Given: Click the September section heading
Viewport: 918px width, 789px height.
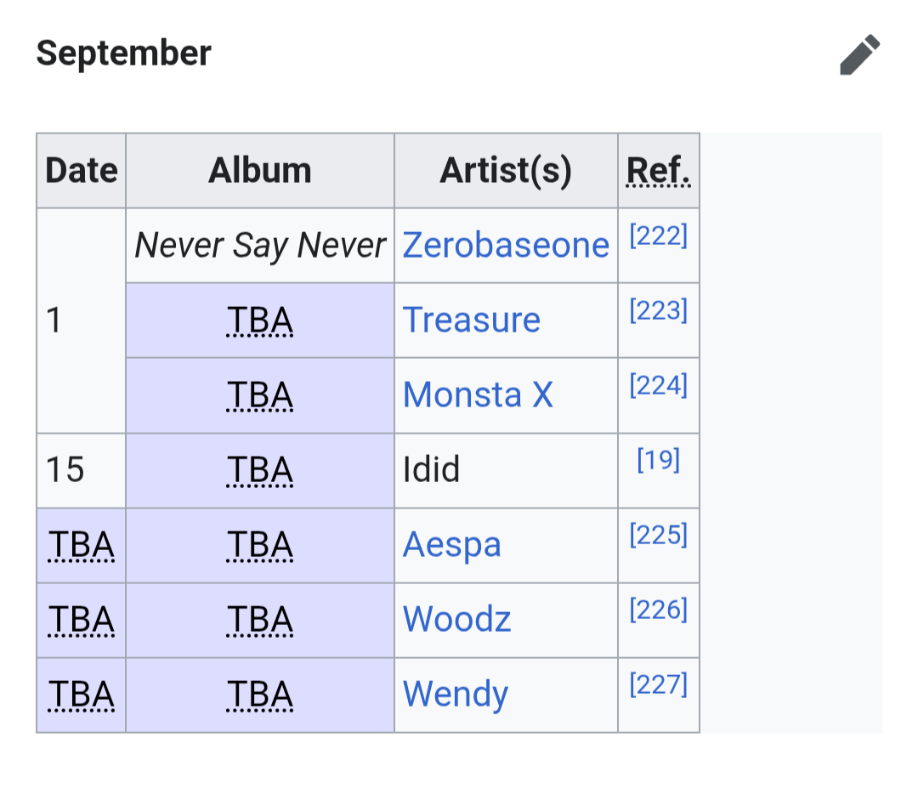Looking at the screenshot, I should tap(123, 54).
